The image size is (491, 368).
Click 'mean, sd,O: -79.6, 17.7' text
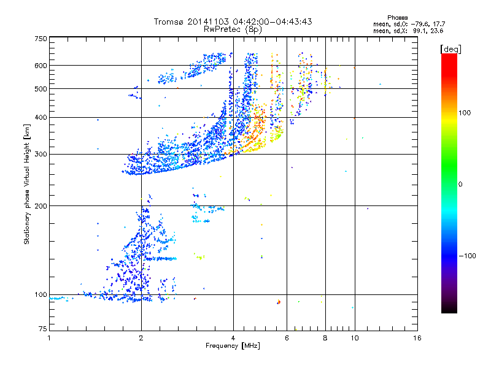click(x=409, y=24)
